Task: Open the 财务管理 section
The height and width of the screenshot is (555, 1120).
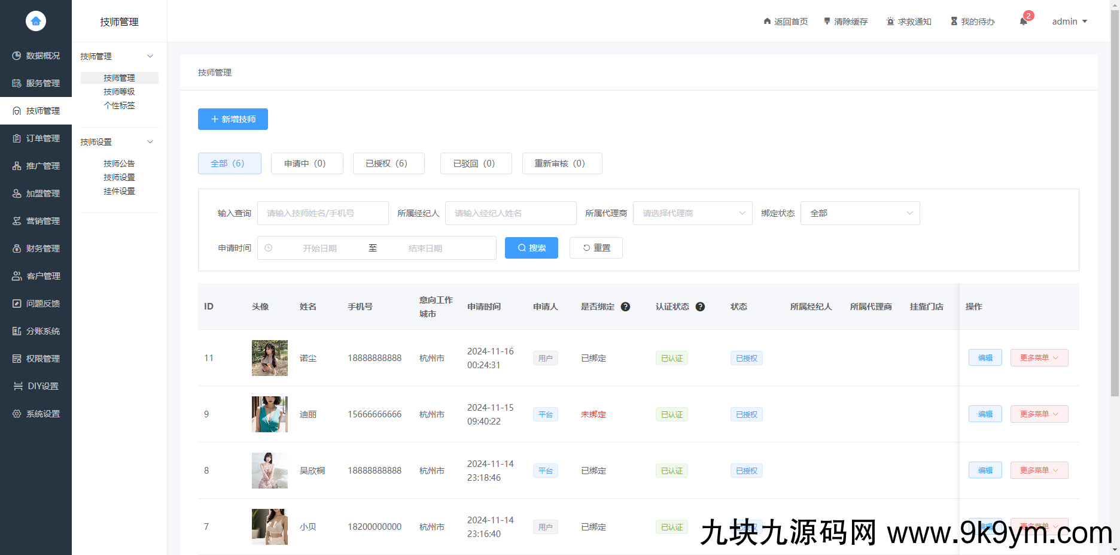Action: 36,248
